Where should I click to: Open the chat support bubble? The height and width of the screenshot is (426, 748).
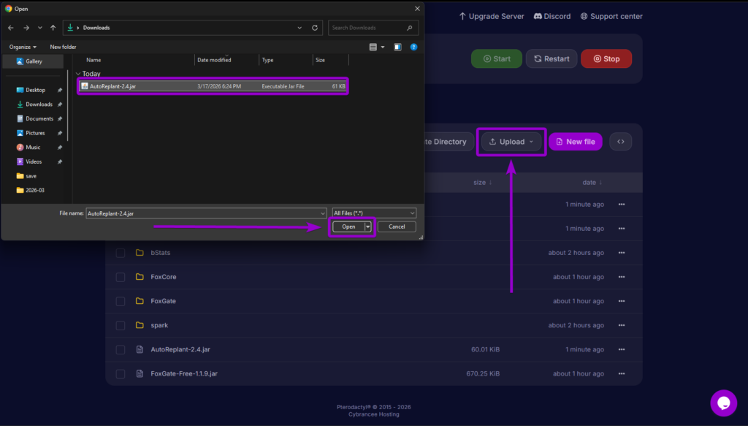[723, 403]
